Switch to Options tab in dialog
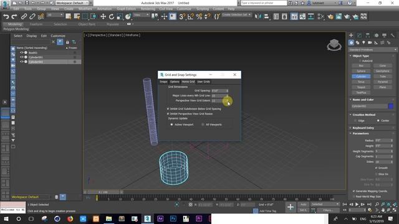Screen dimensions: 399x224 (x=175, y=82)
